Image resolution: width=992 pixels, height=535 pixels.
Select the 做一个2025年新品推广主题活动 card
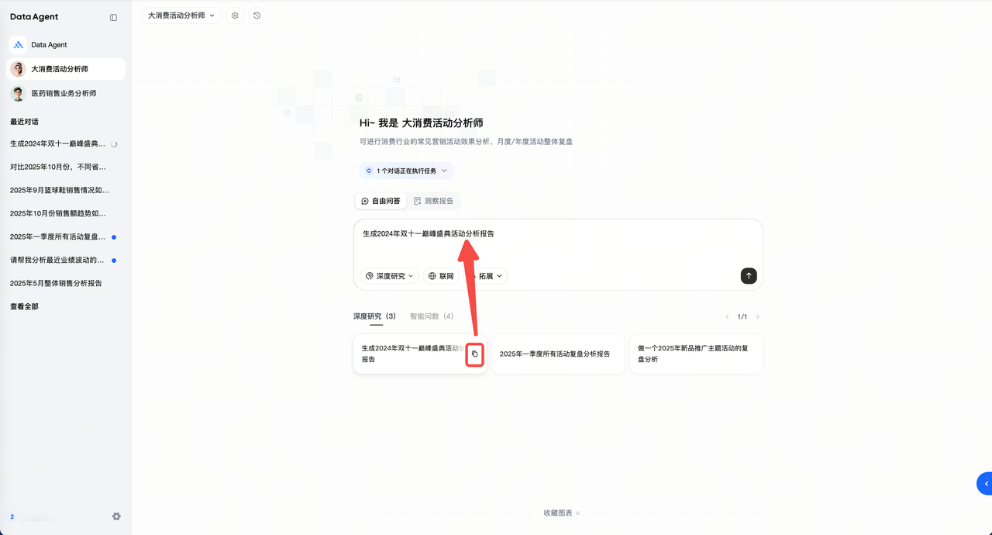[696, 354]
